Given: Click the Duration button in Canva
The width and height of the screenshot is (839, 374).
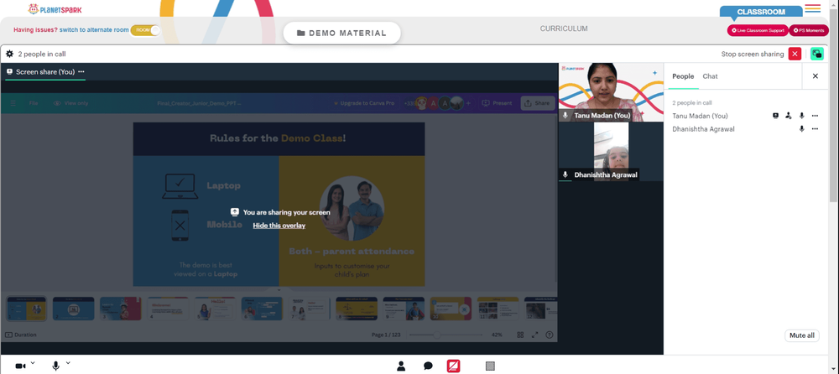Looking at the screenshot, I should 21,335.
